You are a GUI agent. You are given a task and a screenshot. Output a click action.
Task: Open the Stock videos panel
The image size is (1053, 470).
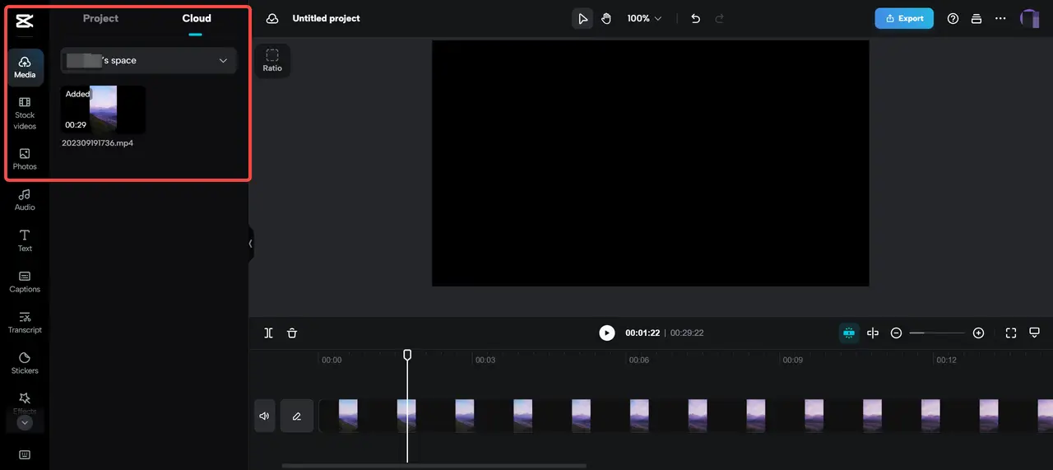[x=25, y=113]
